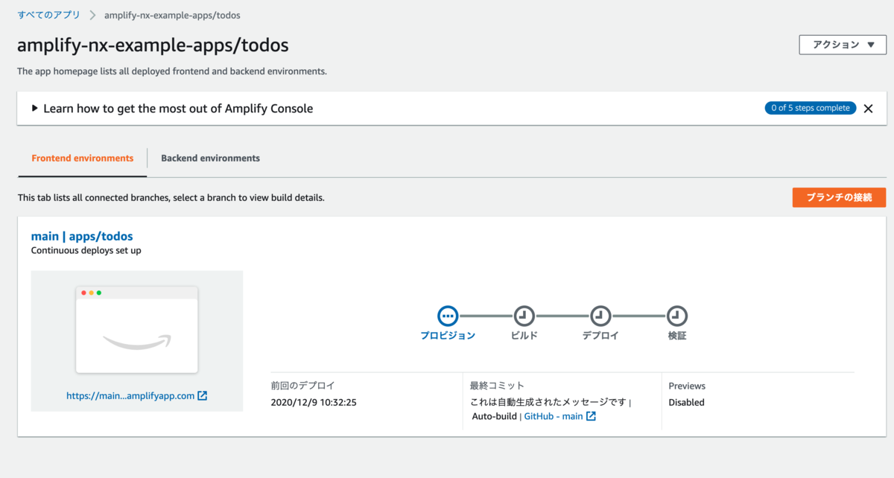Screen dimensions: 894x478
Task: Click the Provision stage icon
Action: click(448, 316)
